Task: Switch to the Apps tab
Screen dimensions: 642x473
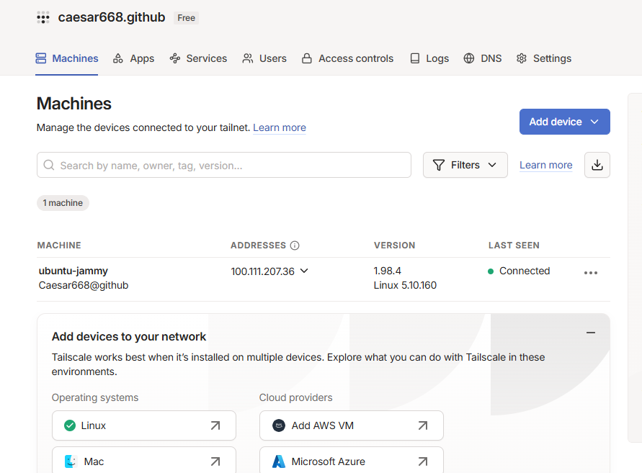Action: point(133,58)
